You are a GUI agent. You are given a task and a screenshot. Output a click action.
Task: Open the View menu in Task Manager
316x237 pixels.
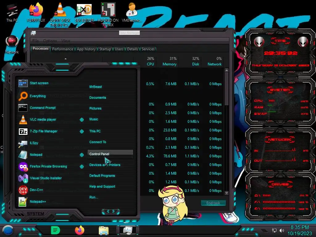click(x=66, y=41)
